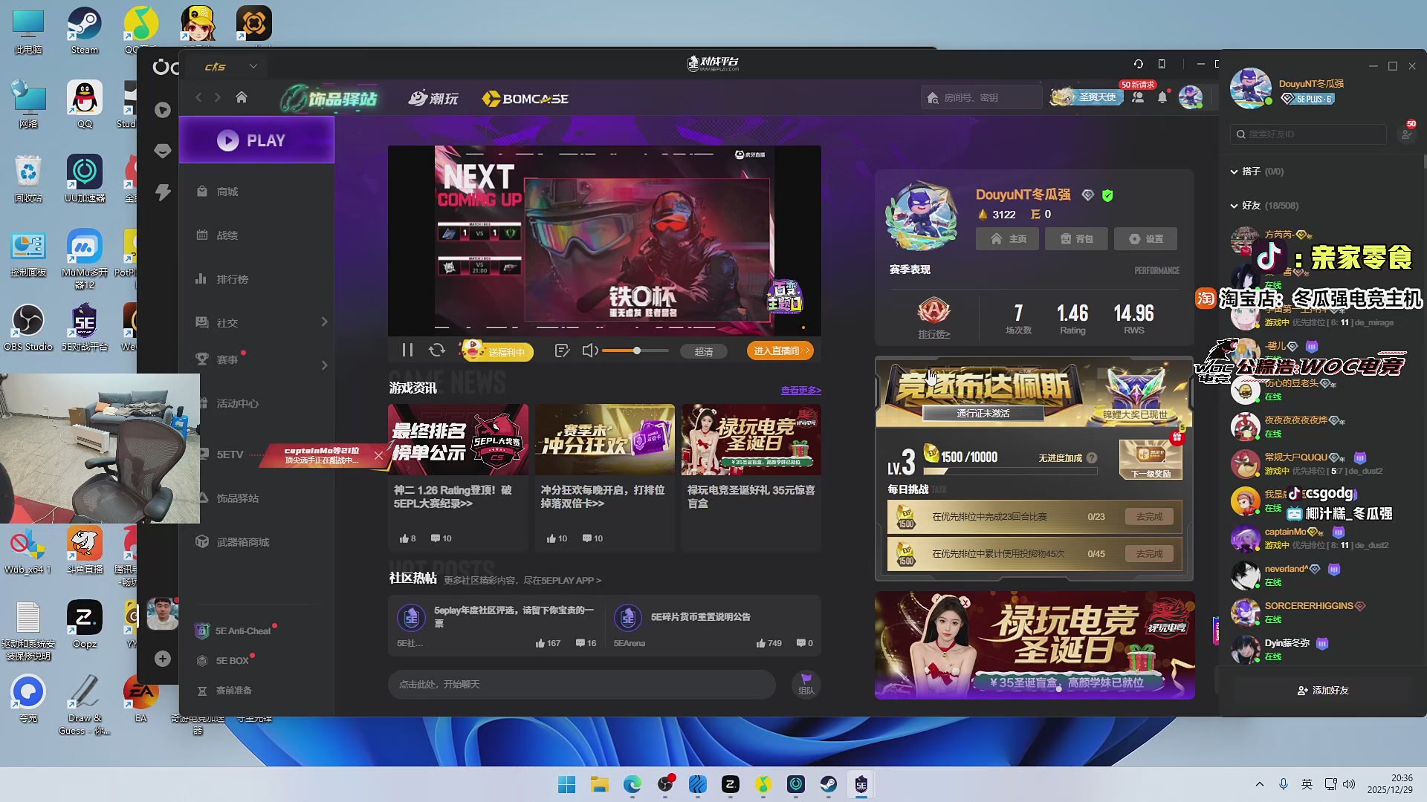Viewport: 1427px width, 802px height.
Task: Pause the live stream video
Action: 407,351
